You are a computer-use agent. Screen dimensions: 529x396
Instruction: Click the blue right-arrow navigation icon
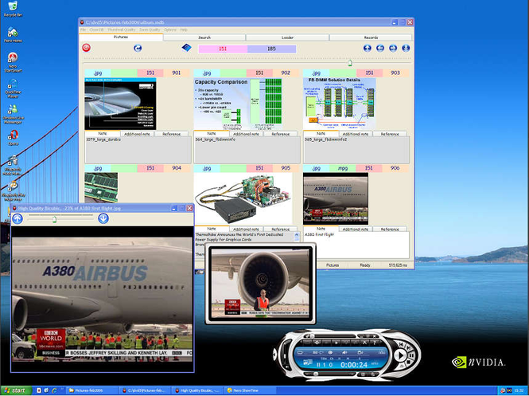click(393, 48)
